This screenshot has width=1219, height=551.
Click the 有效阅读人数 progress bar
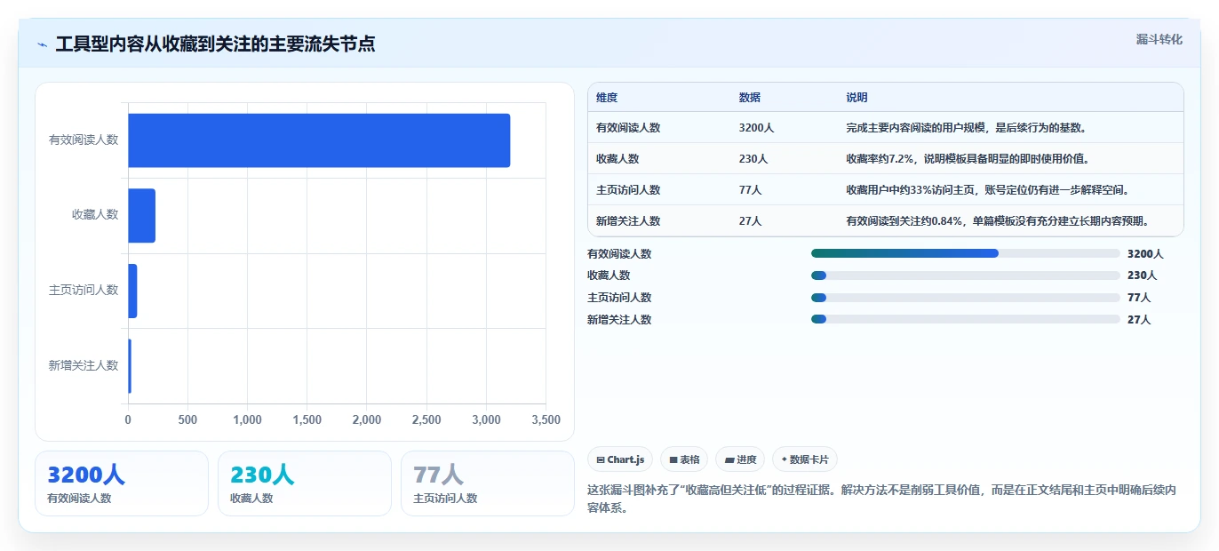click(x=965, y=253)
